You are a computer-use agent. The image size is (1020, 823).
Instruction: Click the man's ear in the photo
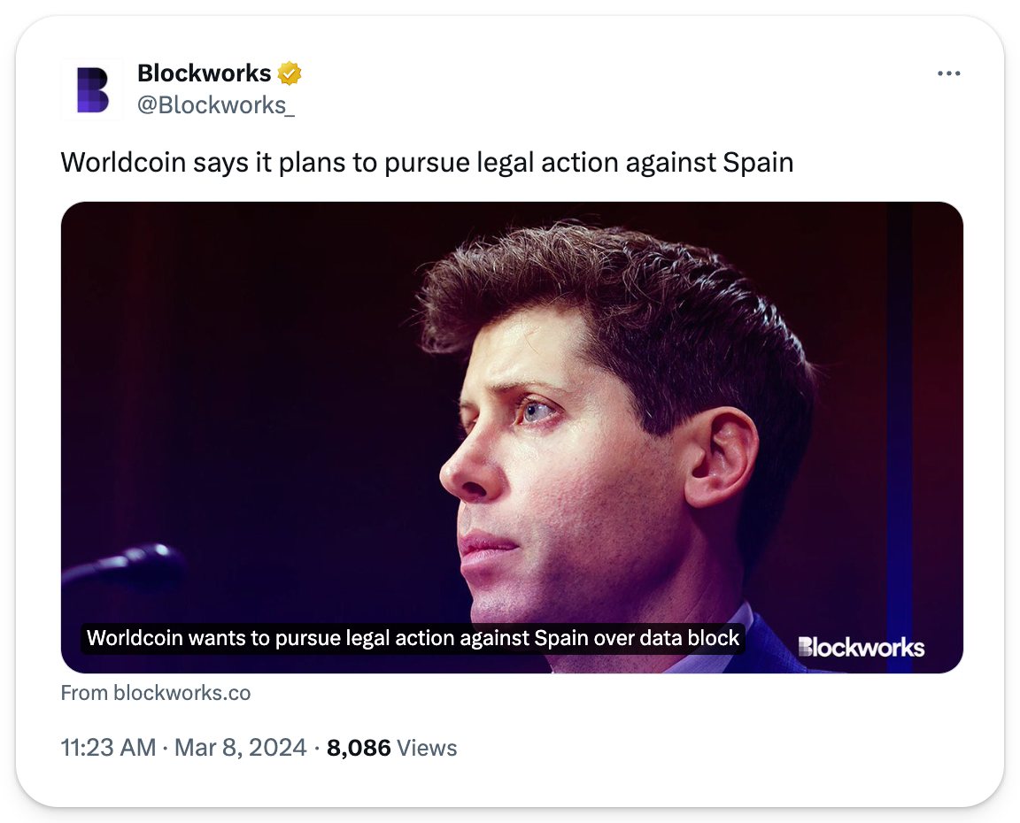click(x=721, y=458)
